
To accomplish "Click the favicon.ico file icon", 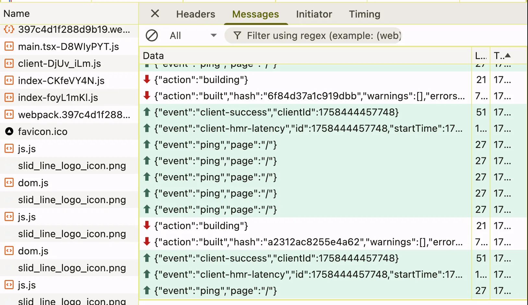I will coord(9,131).
